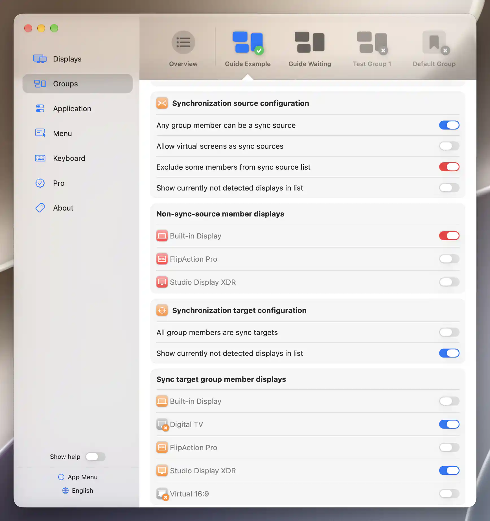The height and width of the screenshot is (521, 490).
Task: Click the Pro badge icon
Action: 40,183
